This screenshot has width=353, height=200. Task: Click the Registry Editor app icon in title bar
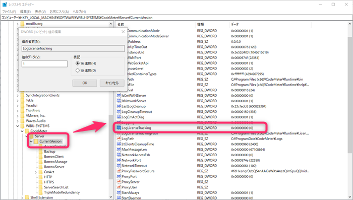(x=5, y=4)
